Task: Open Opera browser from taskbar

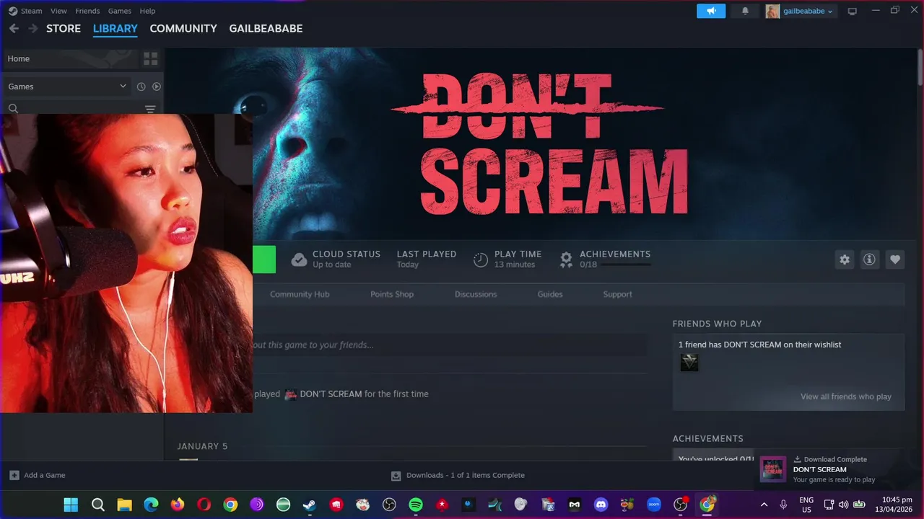Action: 204,505
